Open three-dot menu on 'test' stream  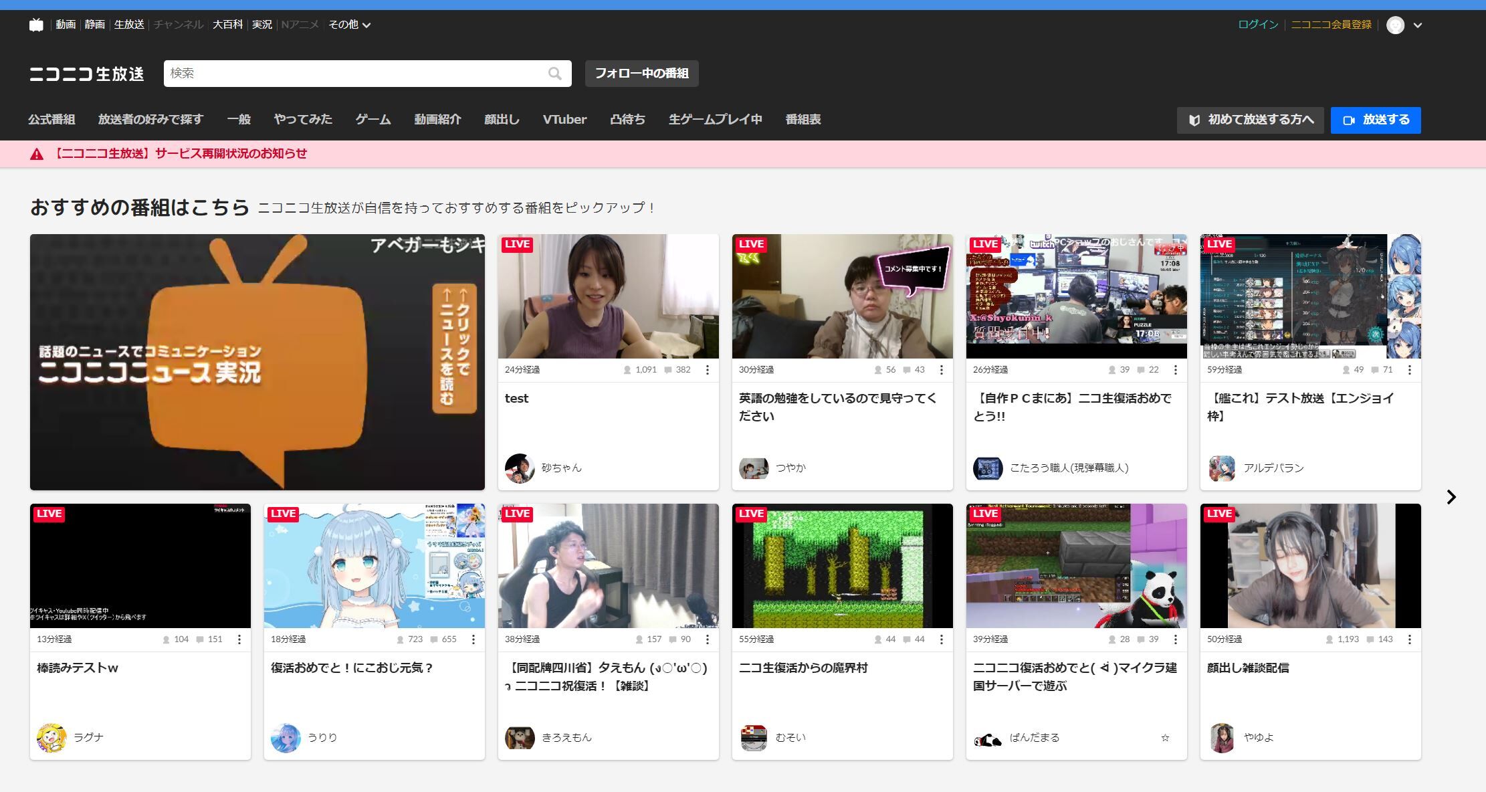pyautogui.click(x=707, y=370)
